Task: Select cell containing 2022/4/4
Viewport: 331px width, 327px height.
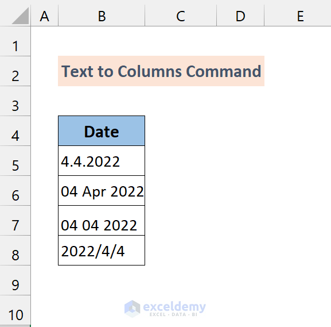Action: click(x=102, y=250)
